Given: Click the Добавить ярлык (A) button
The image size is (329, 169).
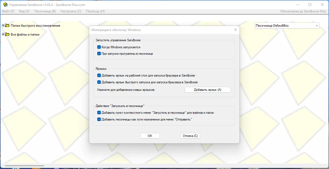Looking at the screenshot, I should pos(207,90).
